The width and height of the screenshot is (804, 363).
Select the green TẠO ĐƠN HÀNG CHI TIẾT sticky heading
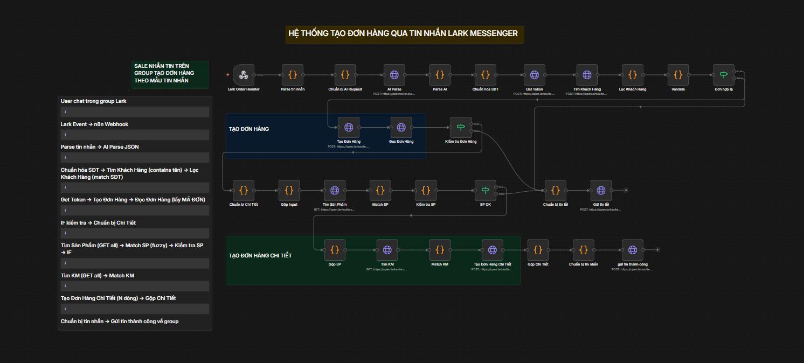click(x=260, y=255)
